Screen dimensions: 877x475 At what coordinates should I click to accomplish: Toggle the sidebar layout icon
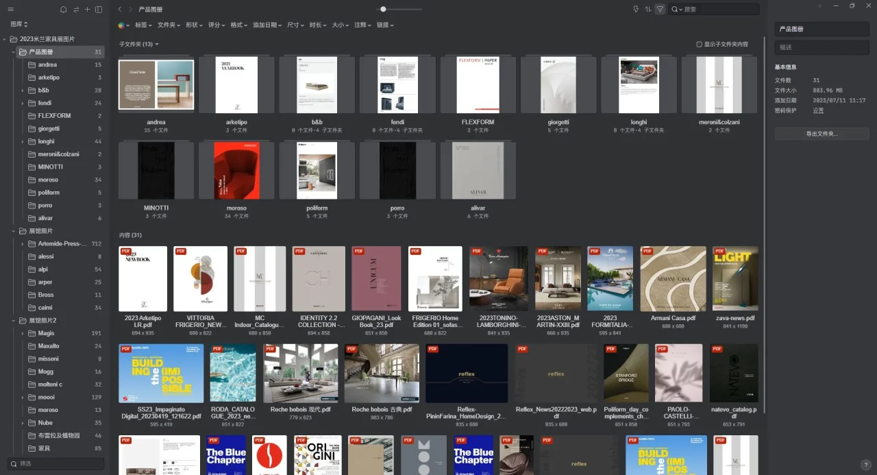click(99, 10)
